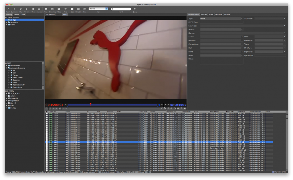Select the Server tab
This screenshot has height=180, width=293.
tap(16, 14)
